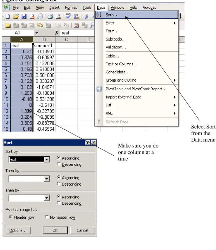Image resolution: width=216 pixels, height=250 pixels.
Task: Click the formula bar containing real
Action: pyautogui.click(x=77, y=33)
